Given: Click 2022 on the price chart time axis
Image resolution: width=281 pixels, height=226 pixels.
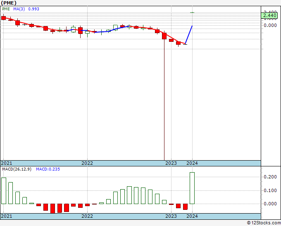Looking at the screenshot, I should tap(87, 163).
